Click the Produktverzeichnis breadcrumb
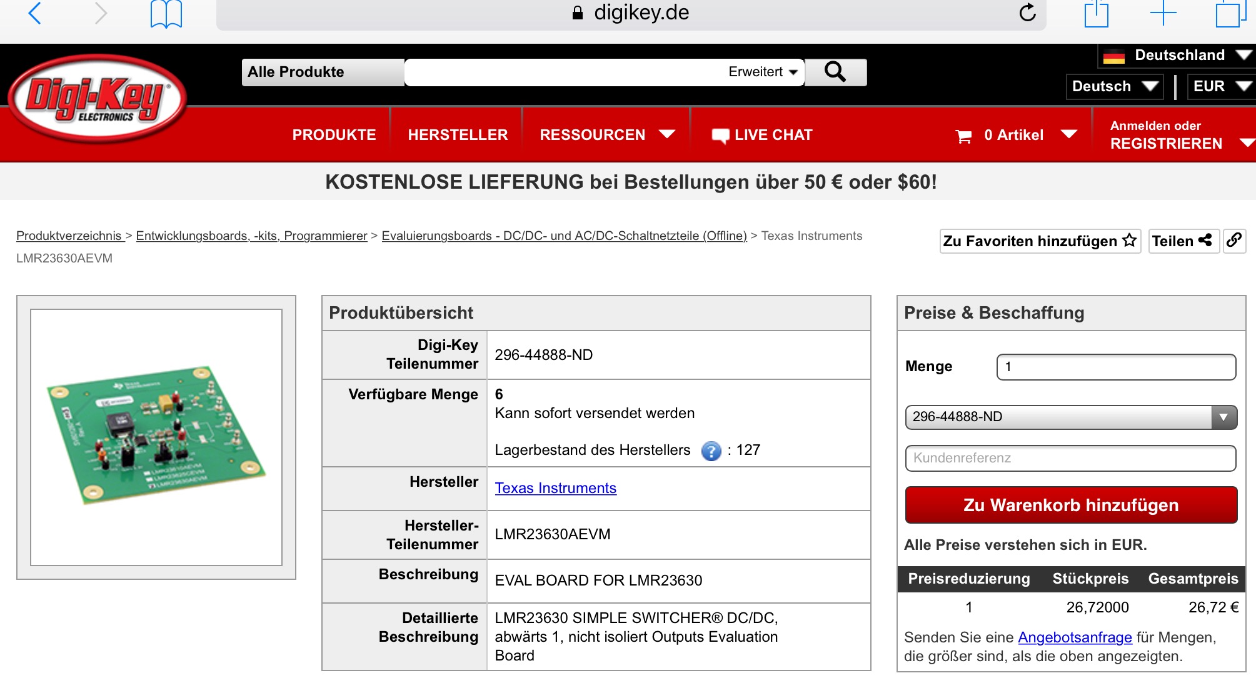The image size is (1256, 678). 69,236
